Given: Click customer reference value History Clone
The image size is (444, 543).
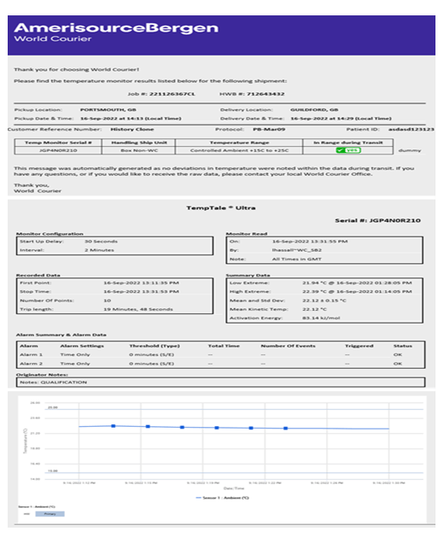Looking at the screenshot, I should (132, 129).
